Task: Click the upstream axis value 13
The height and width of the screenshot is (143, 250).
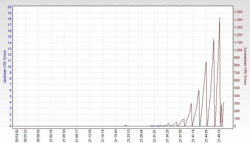Action: (9, 49)
